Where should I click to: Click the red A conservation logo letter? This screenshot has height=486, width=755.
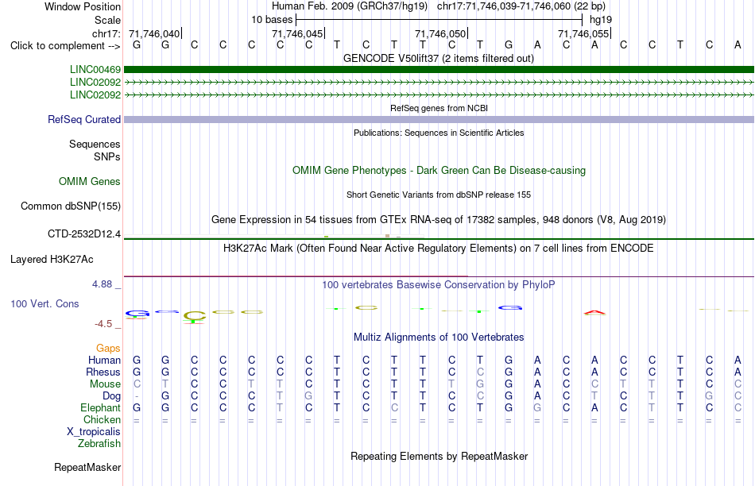pyautogui.click(x=594, y=312)
